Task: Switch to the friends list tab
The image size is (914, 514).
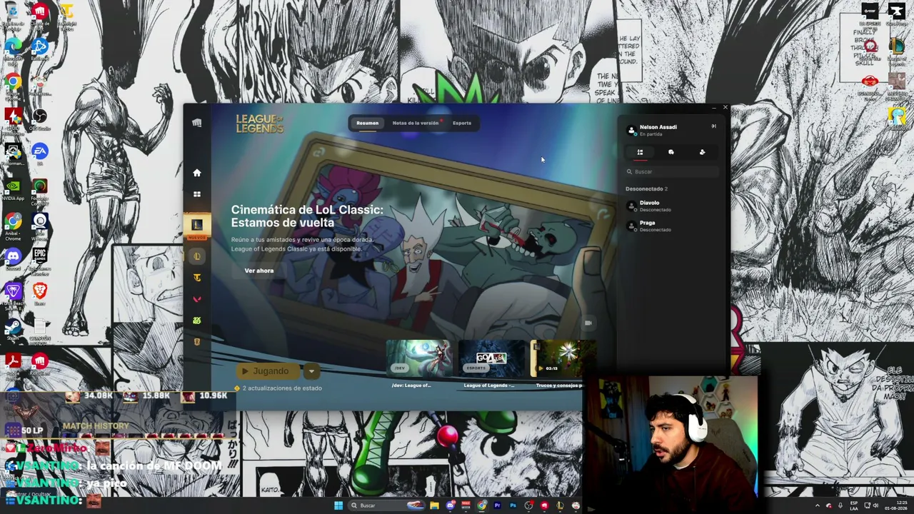Action: tap(640, 152)
